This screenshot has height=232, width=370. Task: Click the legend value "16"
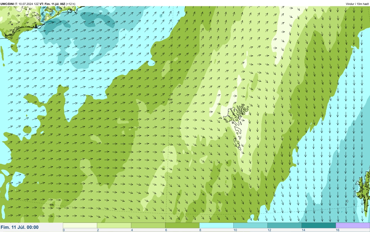click(x=338, y=230)
